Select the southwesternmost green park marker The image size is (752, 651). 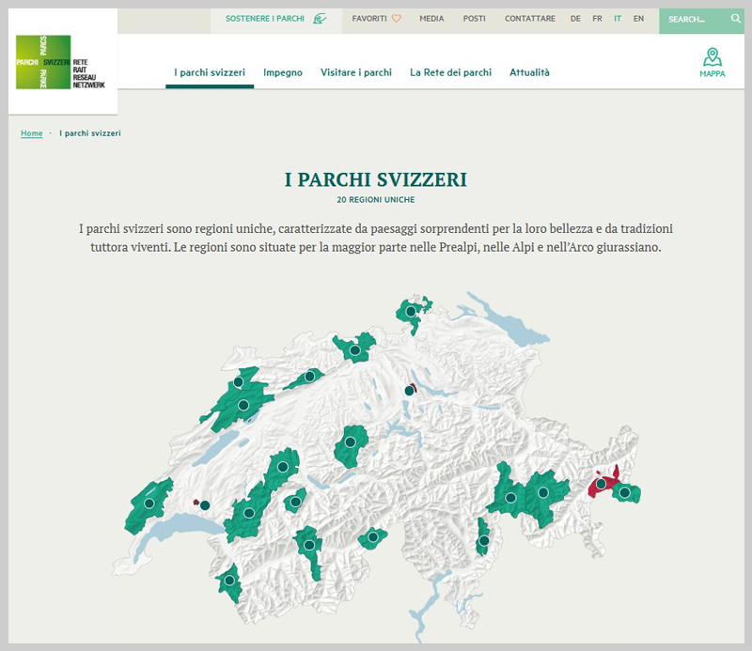pos(229,581)
